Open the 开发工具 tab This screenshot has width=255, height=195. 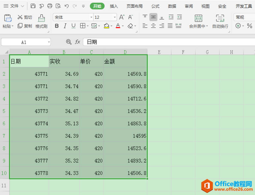coord(243,6)
